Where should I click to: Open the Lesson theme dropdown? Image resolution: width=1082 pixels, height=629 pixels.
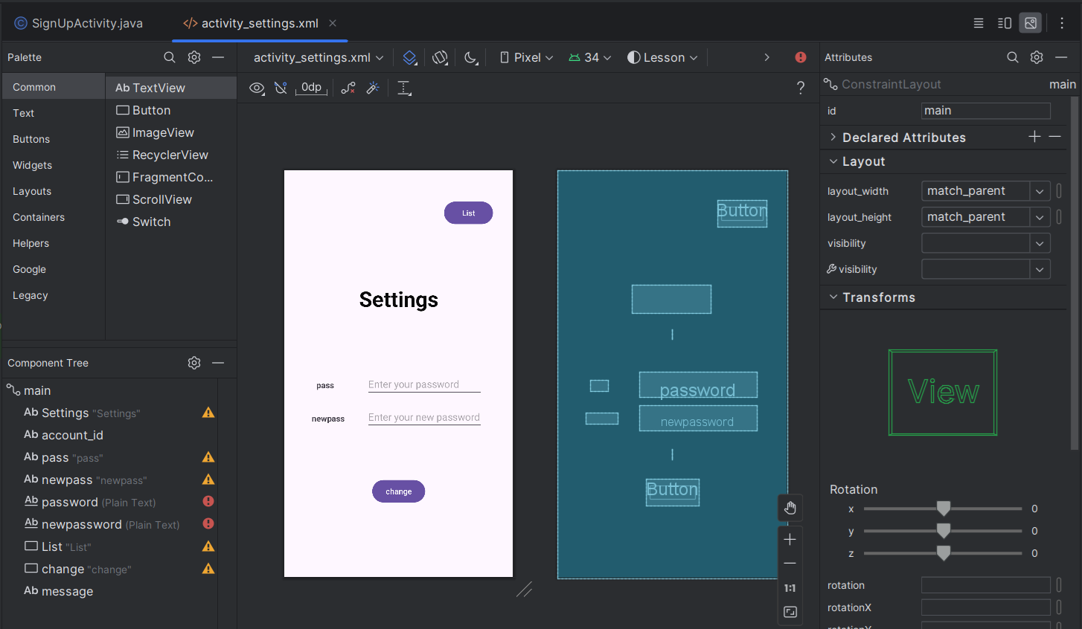[x=662, y=57]
